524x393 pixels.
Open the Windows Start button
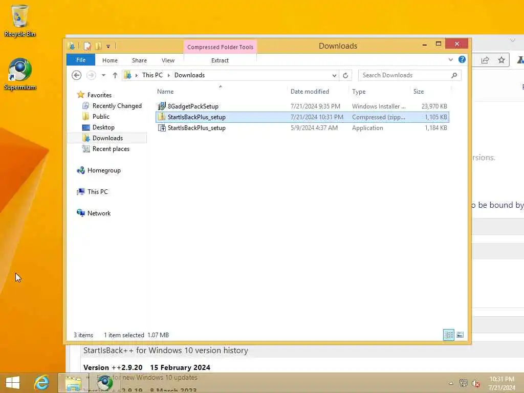click(x=13, y=383)
